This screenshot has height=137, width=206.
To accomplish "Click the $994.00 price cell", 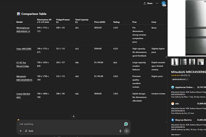I will pyautogui.click(x=98, y=49).
